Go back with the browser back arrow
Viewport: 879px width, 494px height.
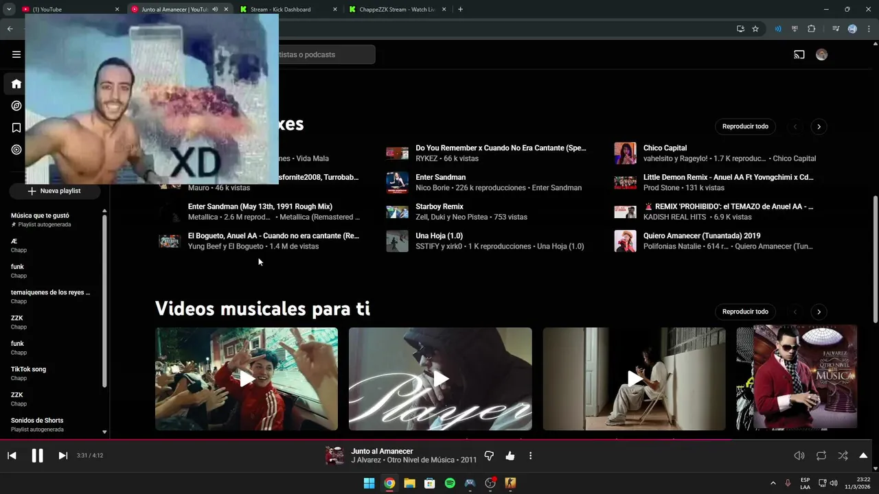click(x=10, y=29)
